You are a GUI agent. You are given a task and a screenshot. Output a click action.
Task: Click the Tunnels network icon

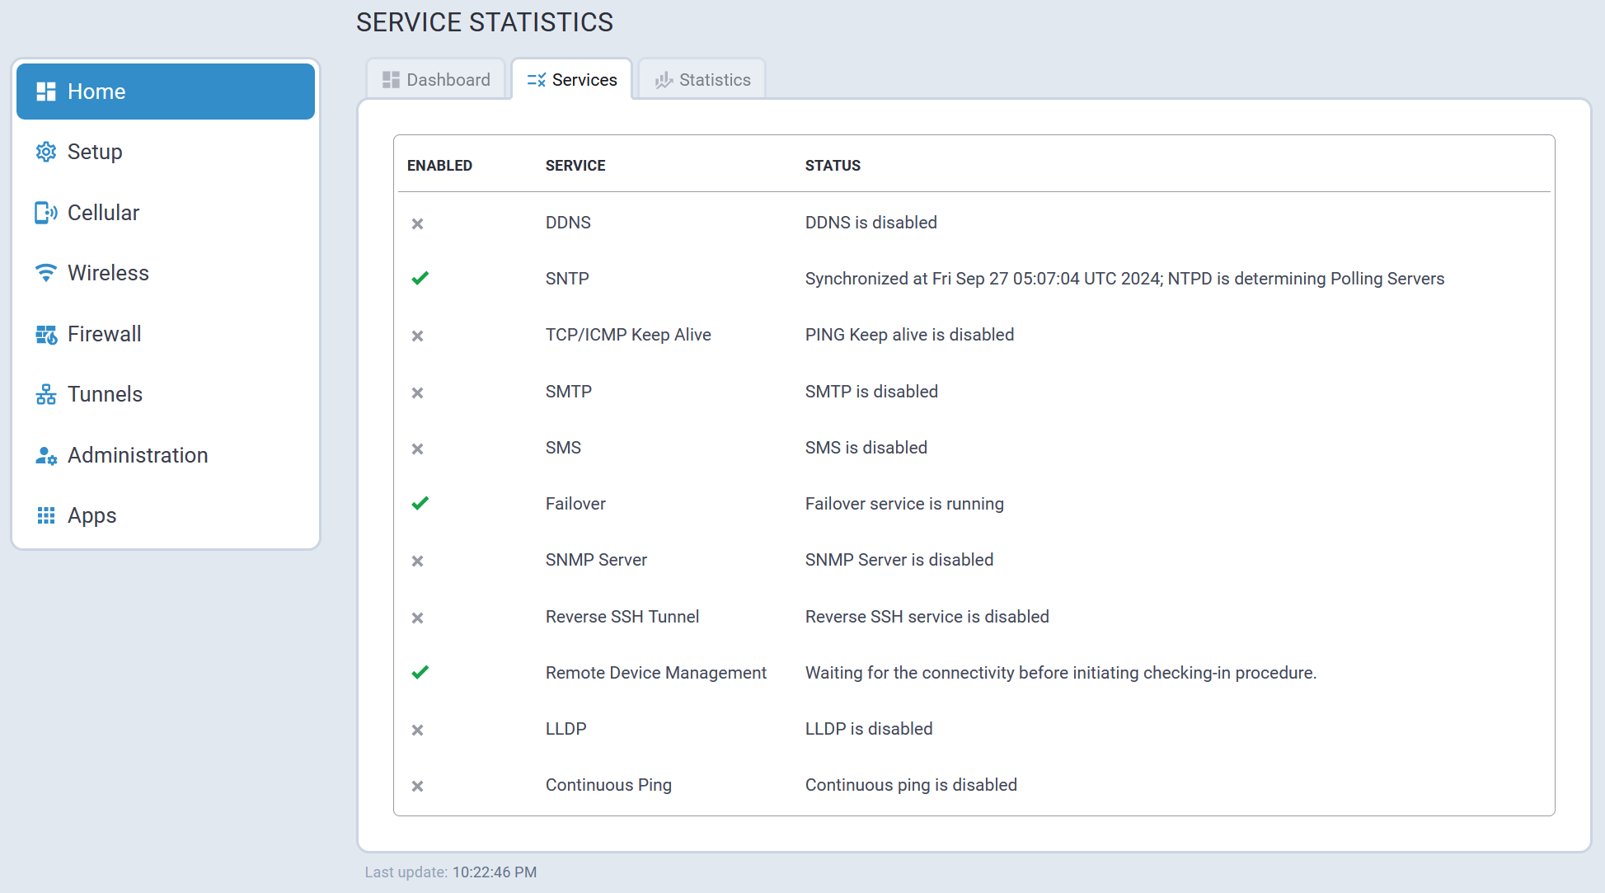point(46,394)
